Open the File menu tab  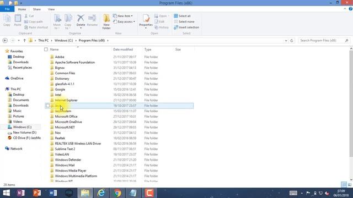[x=7, y=9]
